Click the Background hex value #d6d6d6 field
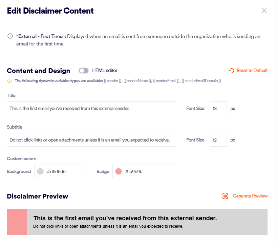The height and width of the screenshot is (244, 276). (x=64, y=171)
